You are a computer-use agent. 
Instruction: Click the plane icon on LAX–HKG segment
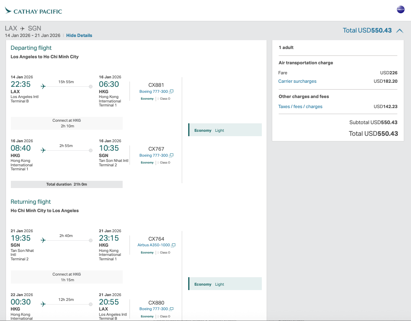tap(43, 86)
